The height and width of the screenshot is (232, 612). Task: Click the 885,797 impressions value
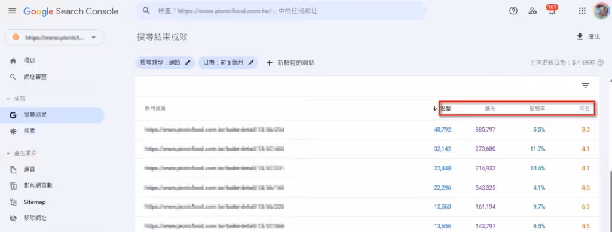[485, 129]
